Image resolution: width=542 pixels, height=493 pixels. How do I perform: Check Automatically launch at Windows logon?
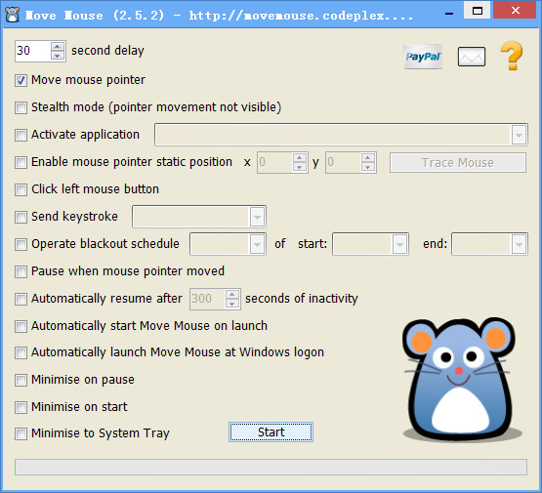coord(21,352)
